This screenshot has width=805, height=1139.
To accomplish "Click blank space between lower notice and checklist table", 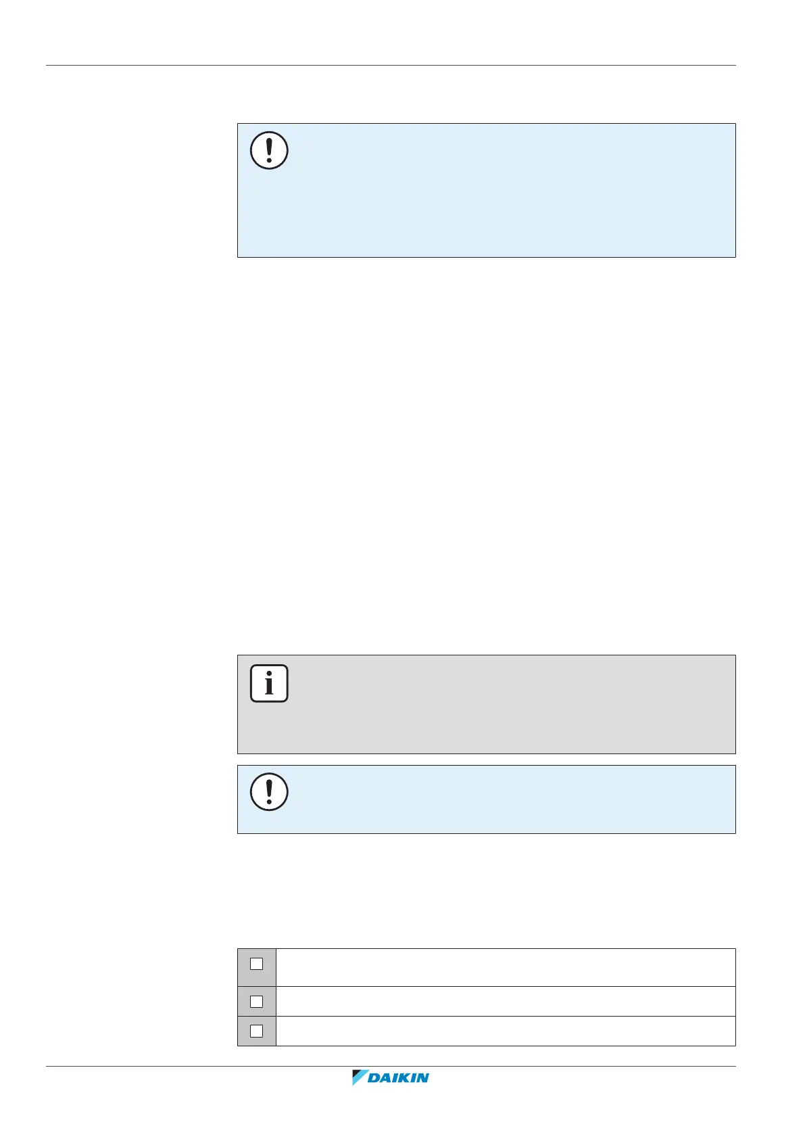I will [485, 890].
